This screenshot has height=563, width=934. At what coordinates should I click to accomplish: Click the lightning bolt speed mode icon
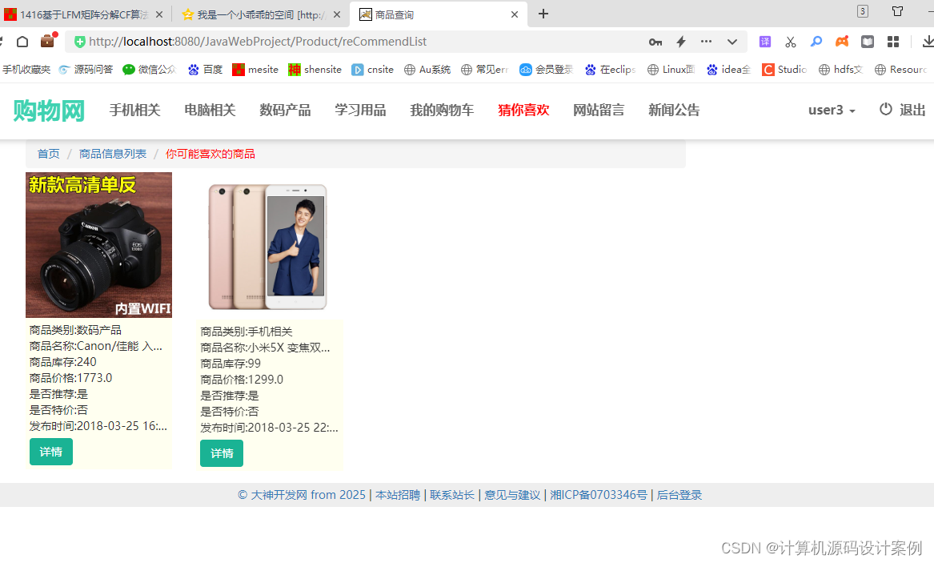681,41
